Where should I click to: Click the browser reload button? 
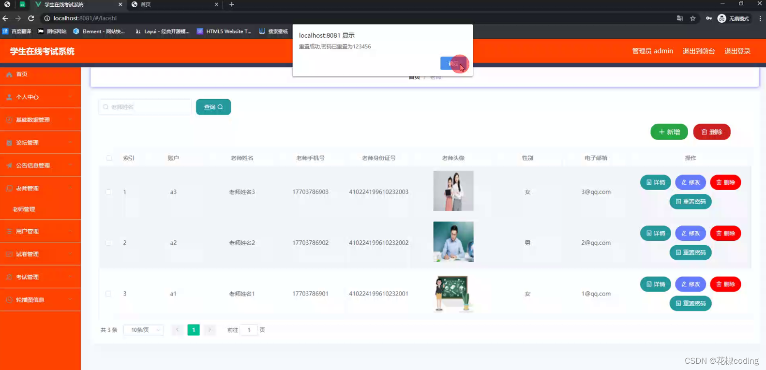click(x=31, y=18)
